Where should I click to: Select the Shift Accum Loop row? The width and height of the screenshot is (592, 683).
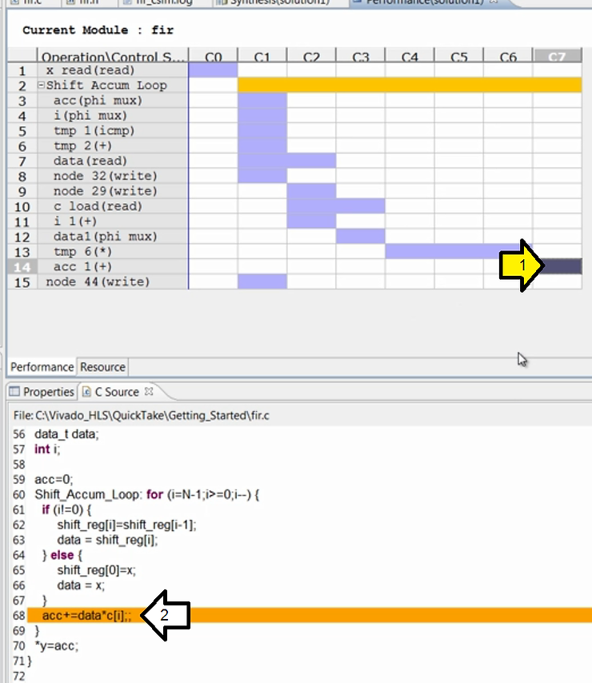pos(113,86)
